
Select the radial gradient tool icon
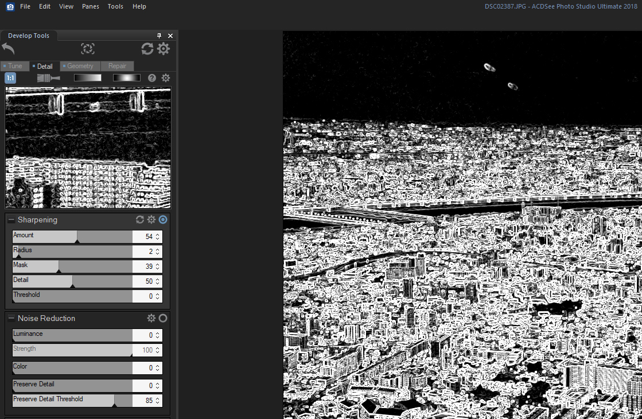126,78
